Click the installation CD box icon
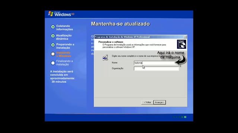The height and width of the screenshot is (133, 238). click(x=181, y=44)
